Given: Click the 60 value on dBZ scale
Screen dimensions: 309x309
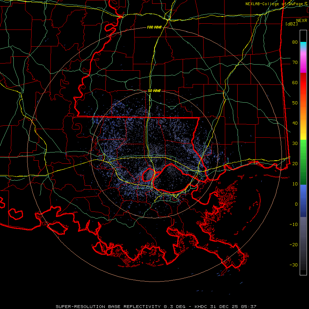Looking at the screenshot, I should 295,82.
